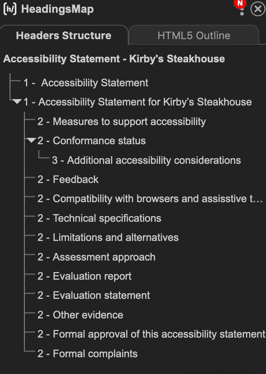Select Limitations and alternatives heading
Screen dimensions: 266x374
[x=108, y=238]
